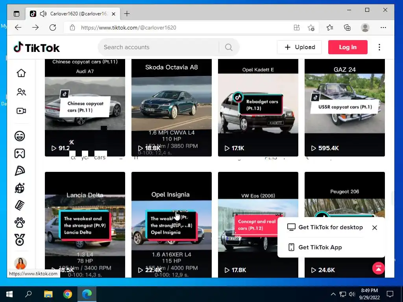The image size is (403, 302).
Task: Click the address bar URL
Action: pyautogui.click(x=129, y=28)
